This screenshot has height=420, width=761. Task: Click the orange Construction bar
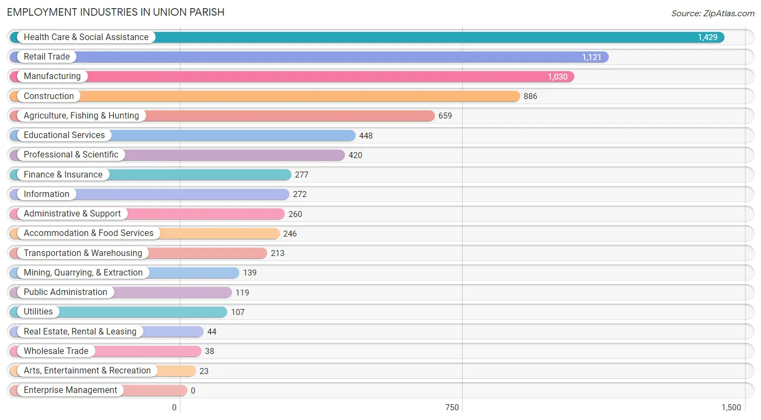coord(265,96)
